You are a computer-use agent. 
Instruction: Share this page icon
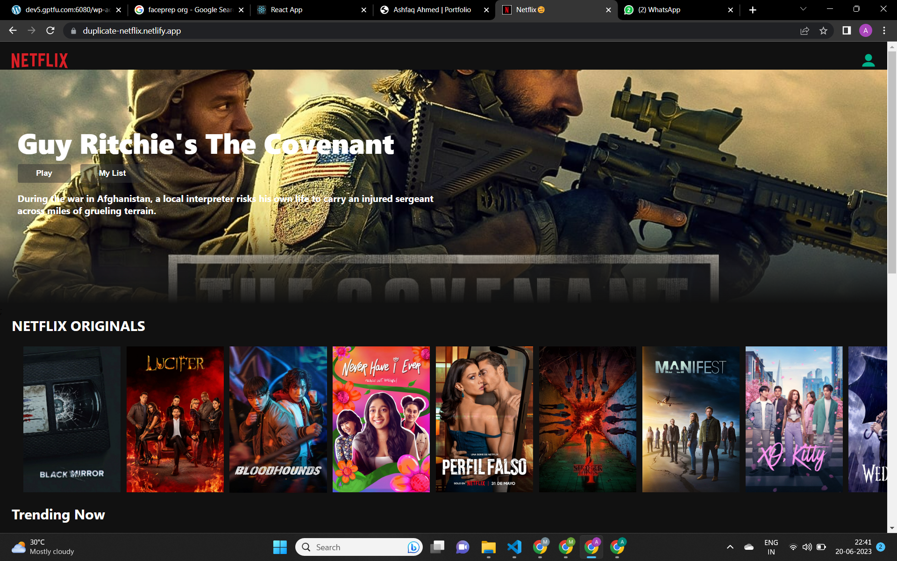[804, 31]
